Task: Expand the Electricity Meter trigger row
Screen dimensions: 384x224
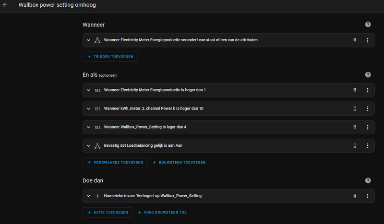Action: (x=88, y=40)
